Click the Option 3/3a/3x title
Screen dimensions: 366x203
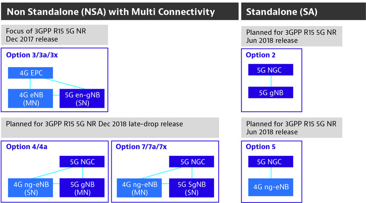tap(32, 55)
